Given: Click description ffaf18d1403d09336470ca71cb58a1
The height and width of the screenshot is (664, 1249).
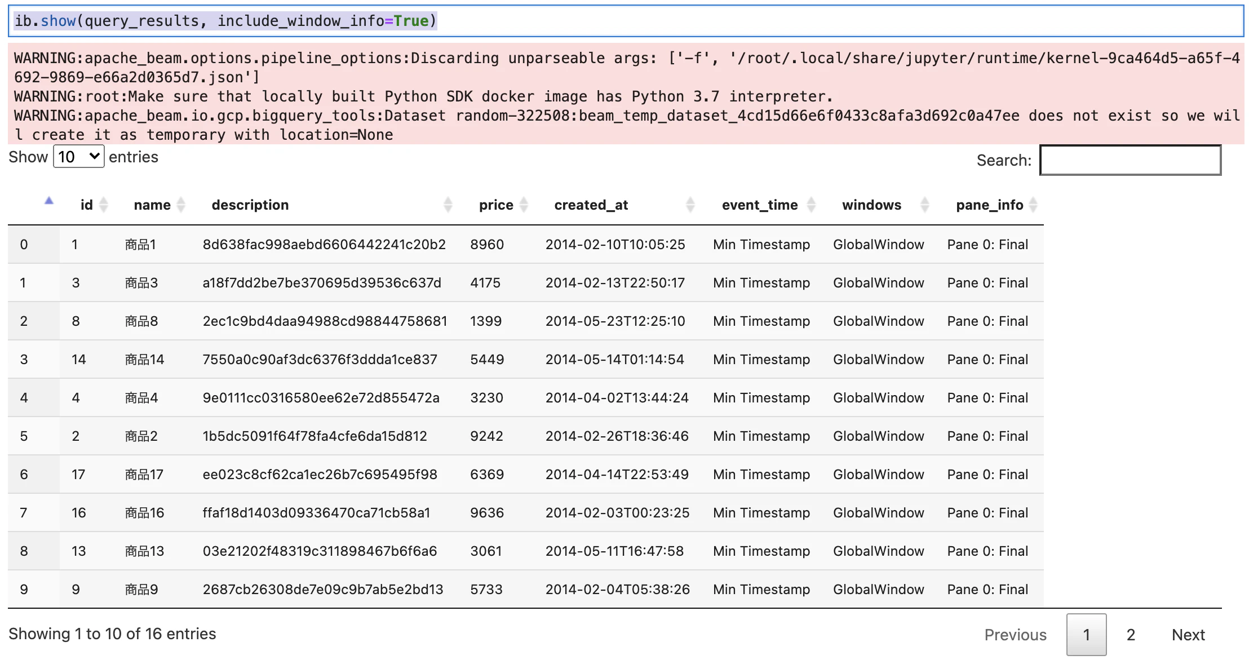Looking at the screenshot, I should pos(316,512).
